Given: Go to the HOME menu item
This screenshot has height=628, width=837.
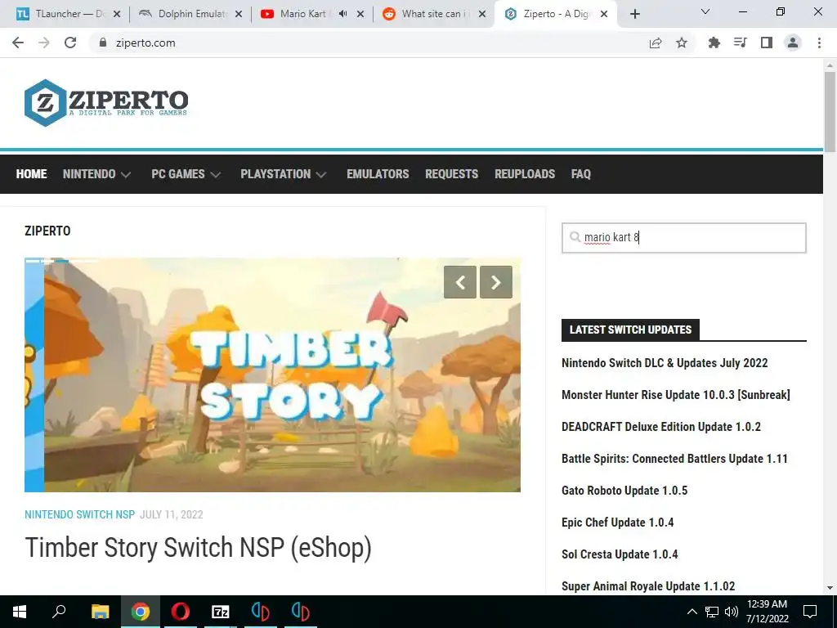Looking at the screenshot, I should pyautogui.click(x=32, y=174).
